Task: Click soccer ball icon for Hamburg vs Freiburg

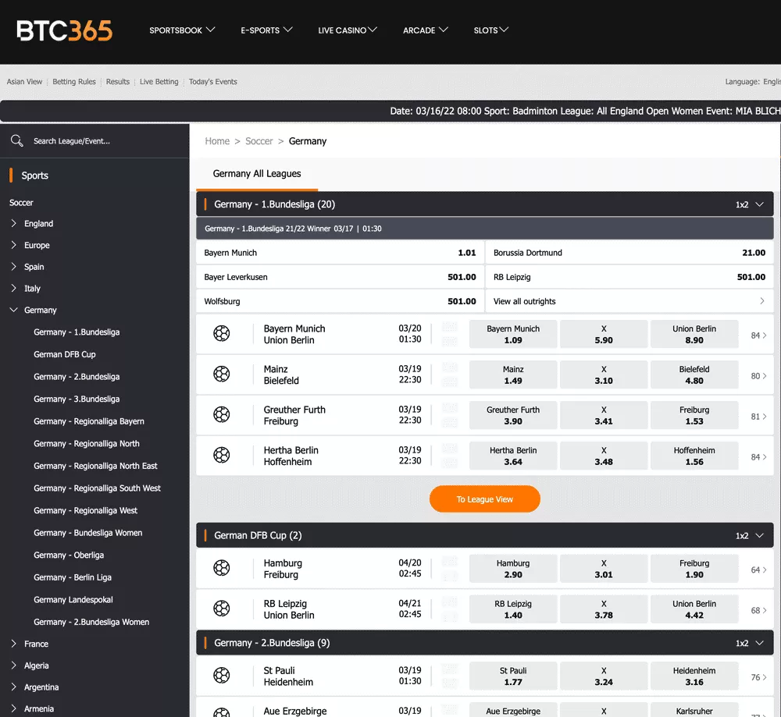Action: [x=222, y=569]
